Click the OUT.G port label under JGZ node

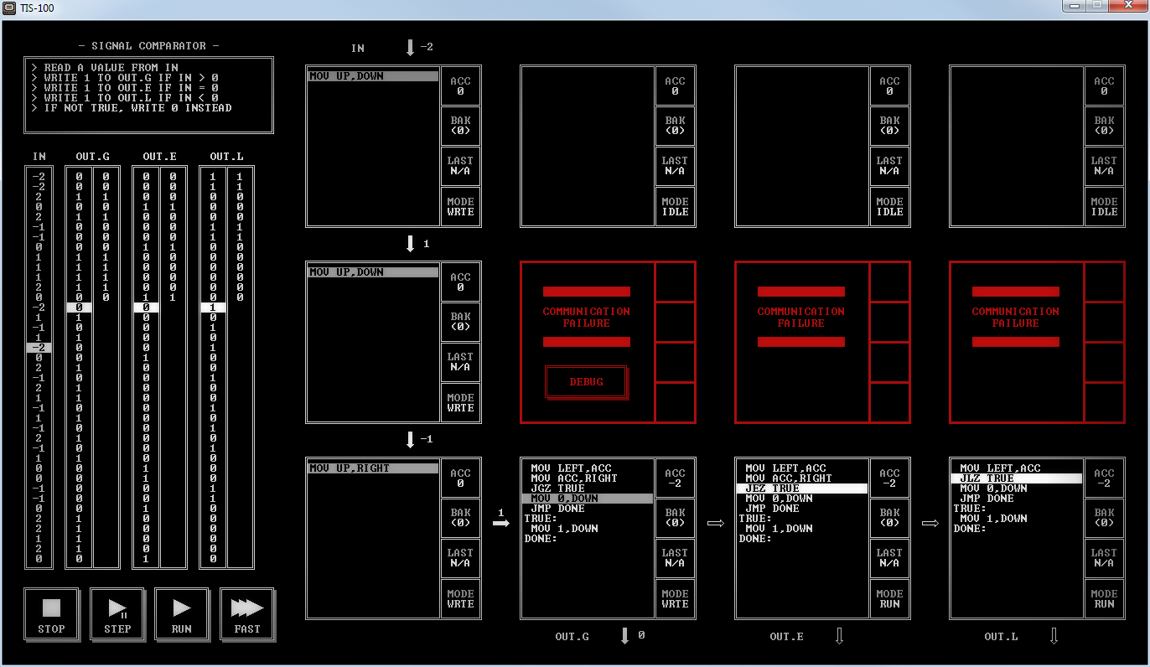point(572,637)
